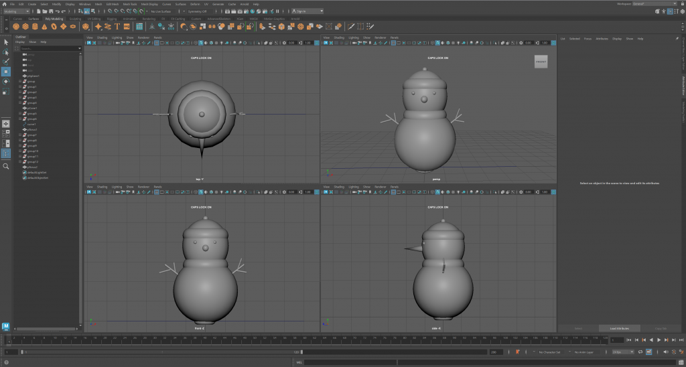This screenshot has height=367, width=686.
Task: Expand group1 in the Outliner
Action: point(20,87)
